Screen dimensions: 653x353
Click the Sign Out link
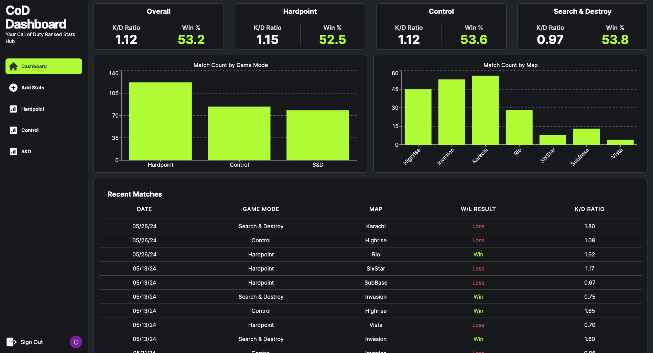[32, 342]
